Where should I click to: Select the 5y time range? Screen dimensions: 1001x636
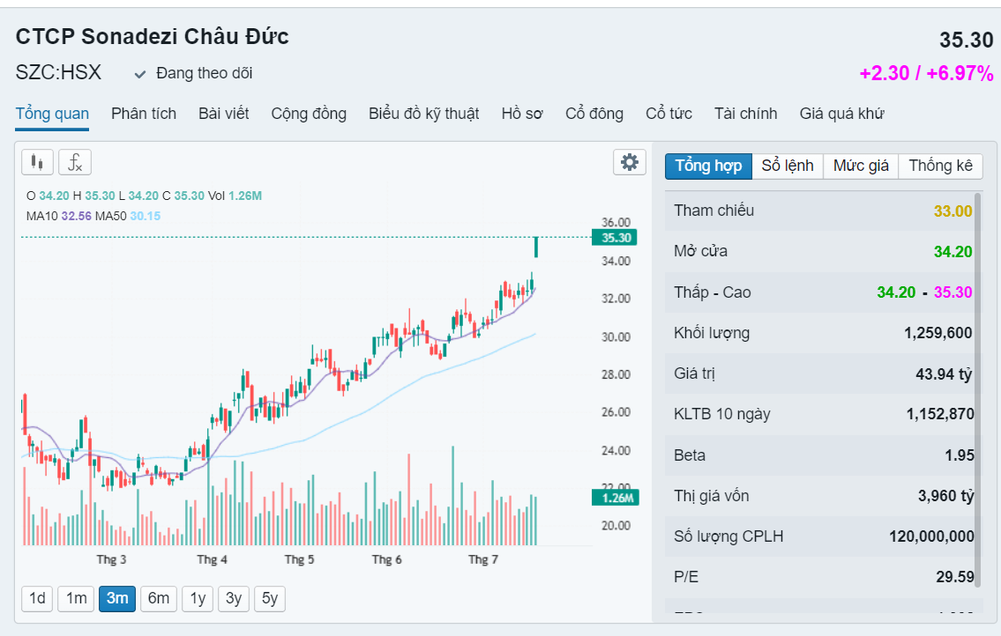coord(270,599)
